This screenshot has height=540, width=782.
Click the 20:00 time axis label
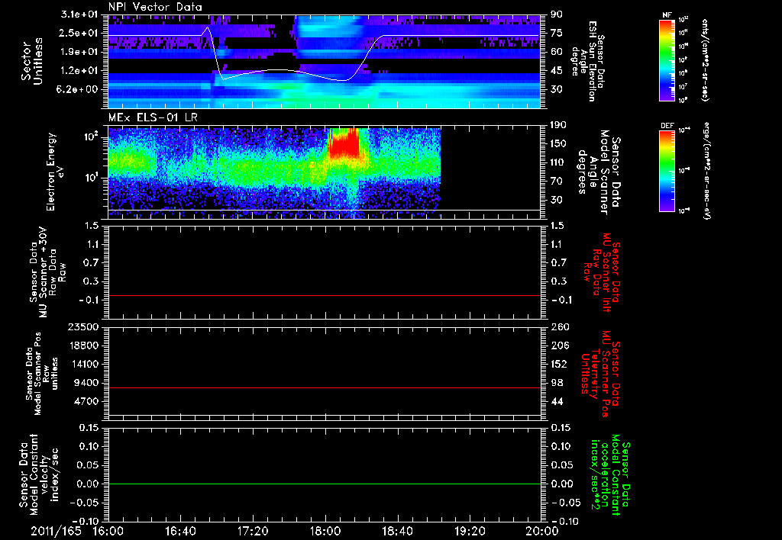click(542, 531)
